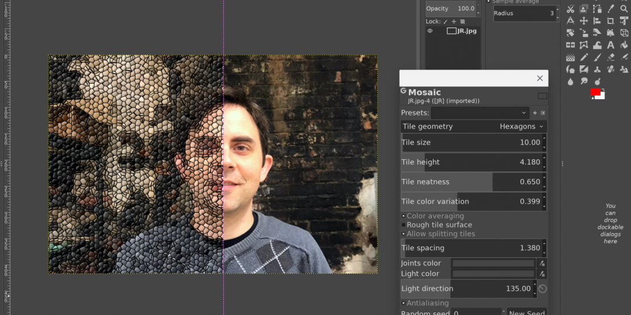This screenshot has width=631, height=315.
Task: Toggle lock pixels brush icon
Action: (445, 22)
